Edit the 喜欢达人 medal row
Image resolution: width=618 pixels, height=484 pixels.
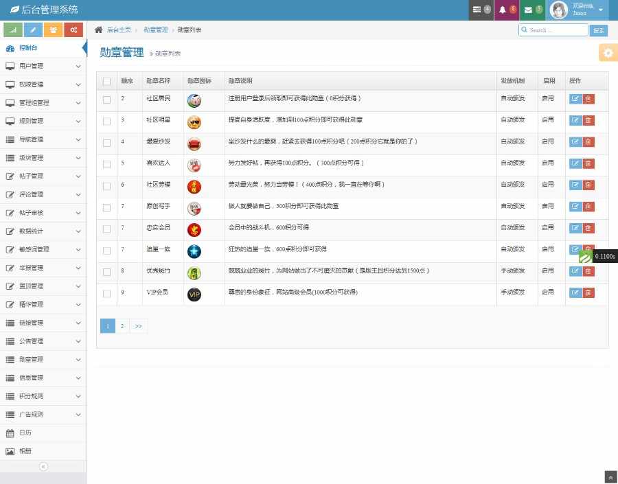pyautogui.click(x=575, y=163)
